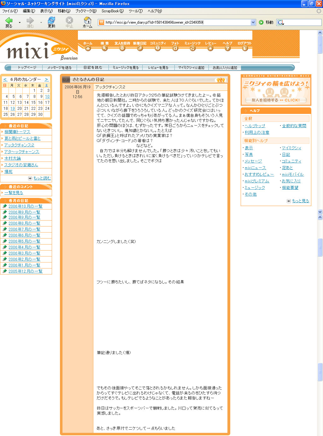The image size is (323, 436).
Task: Open the フォト camera icon
Action: coord(175,48)
